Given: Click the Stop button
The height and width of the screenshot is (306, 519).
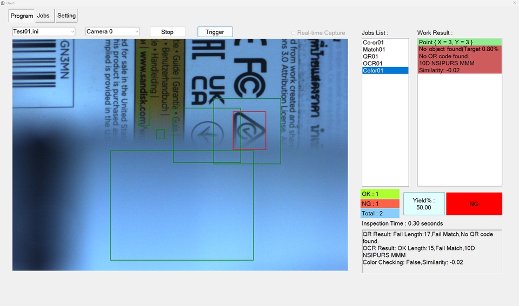Looking at the screenshot, I should (x=168, y=32).
